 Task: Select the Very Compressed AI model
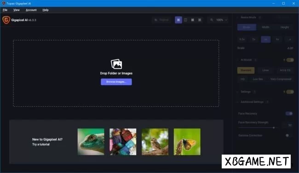[281, 79]
